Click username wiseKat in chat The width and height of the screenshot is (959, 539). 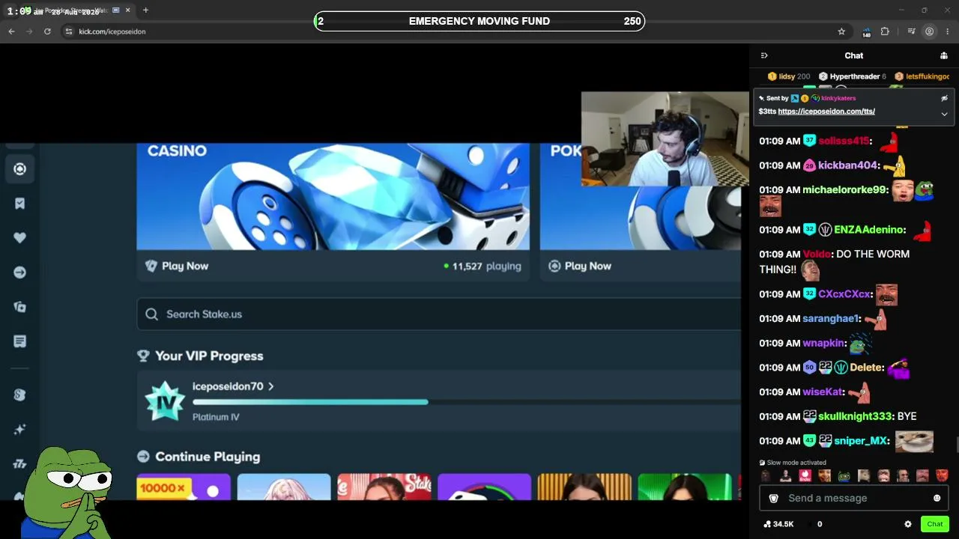(823, 392)
